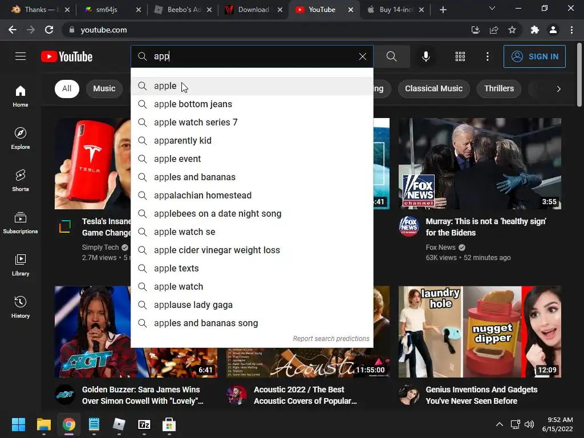The width and height of the screenshot is (584, 438).
Task: Open the YouTube apps grid
Action: [460, 56]
